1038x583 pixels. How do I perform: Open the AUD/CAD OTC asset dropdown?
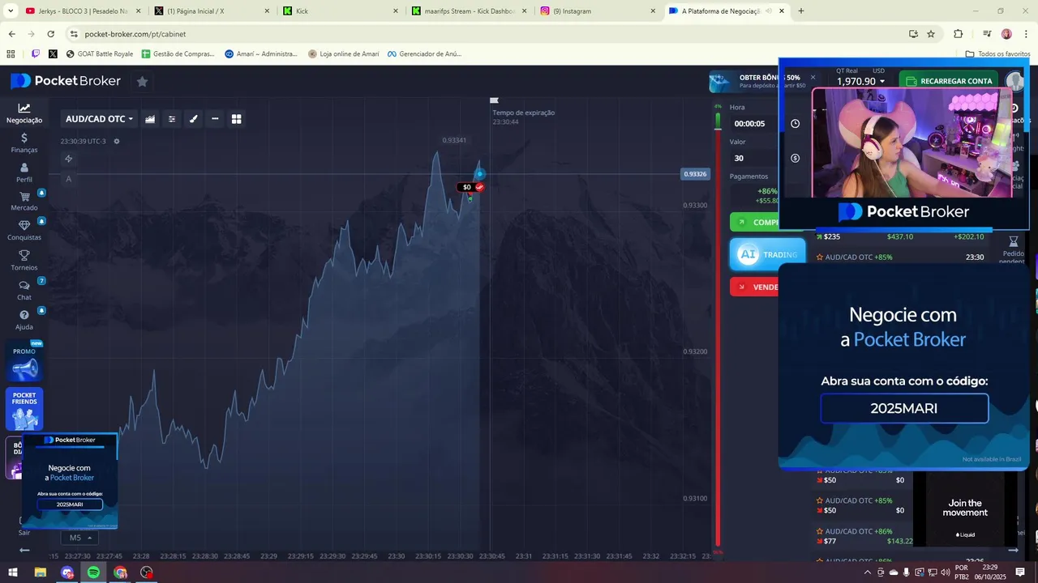99,119
